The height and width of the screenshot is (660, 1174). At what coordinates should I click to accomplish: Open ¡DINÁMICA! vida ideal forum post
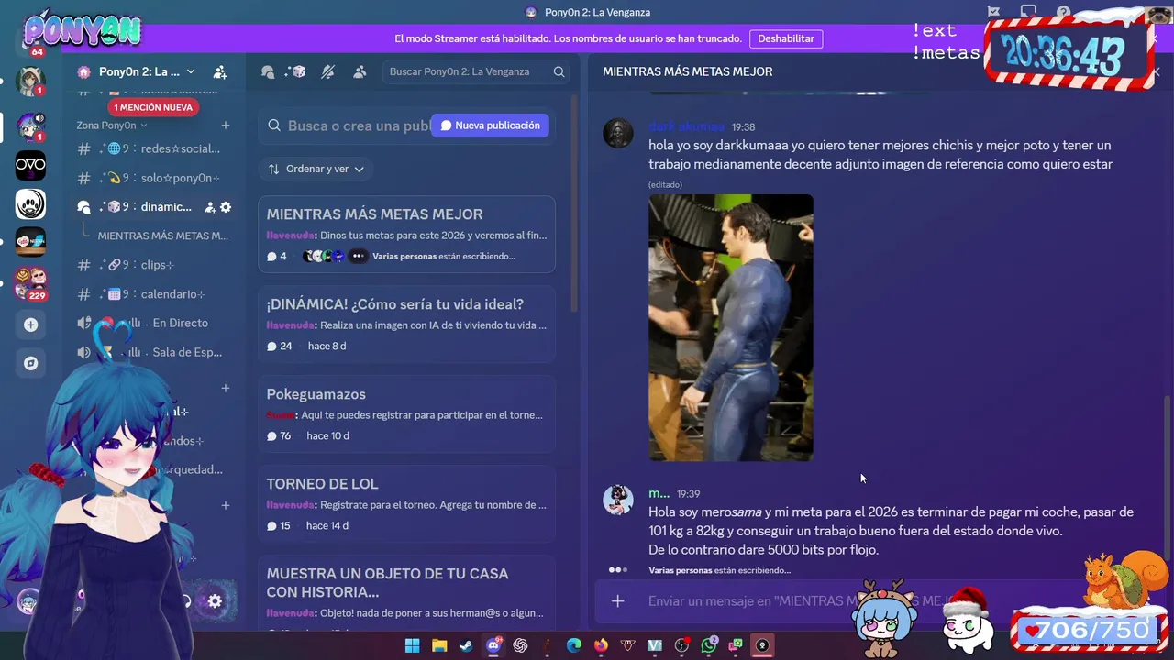pyautogui.click(x=406, y=324)
